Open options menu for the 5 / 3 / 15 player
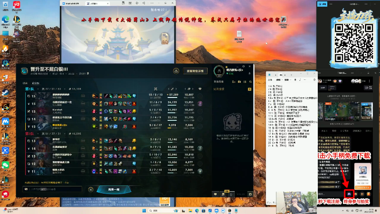The width and height of the screenshot is (380, 214). 83,111
